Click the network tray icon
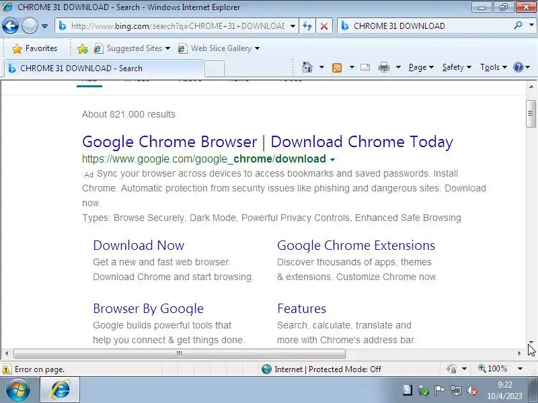Viewport: 538px width, 403px height. click(x=456, y=390)
